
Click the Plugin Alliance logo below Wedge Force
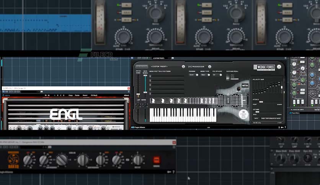pos(138,127)
